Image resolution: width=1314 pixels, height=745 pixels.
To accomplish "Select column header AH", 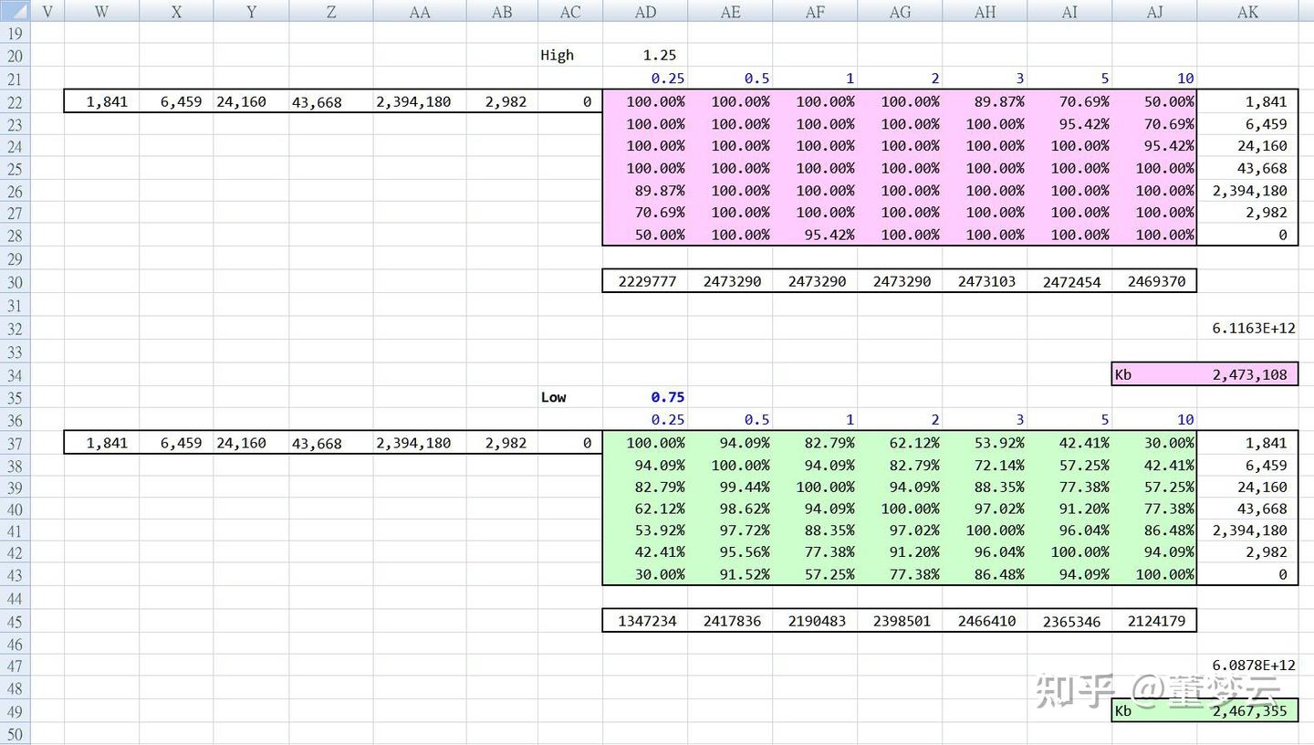I will pos(985,11).
